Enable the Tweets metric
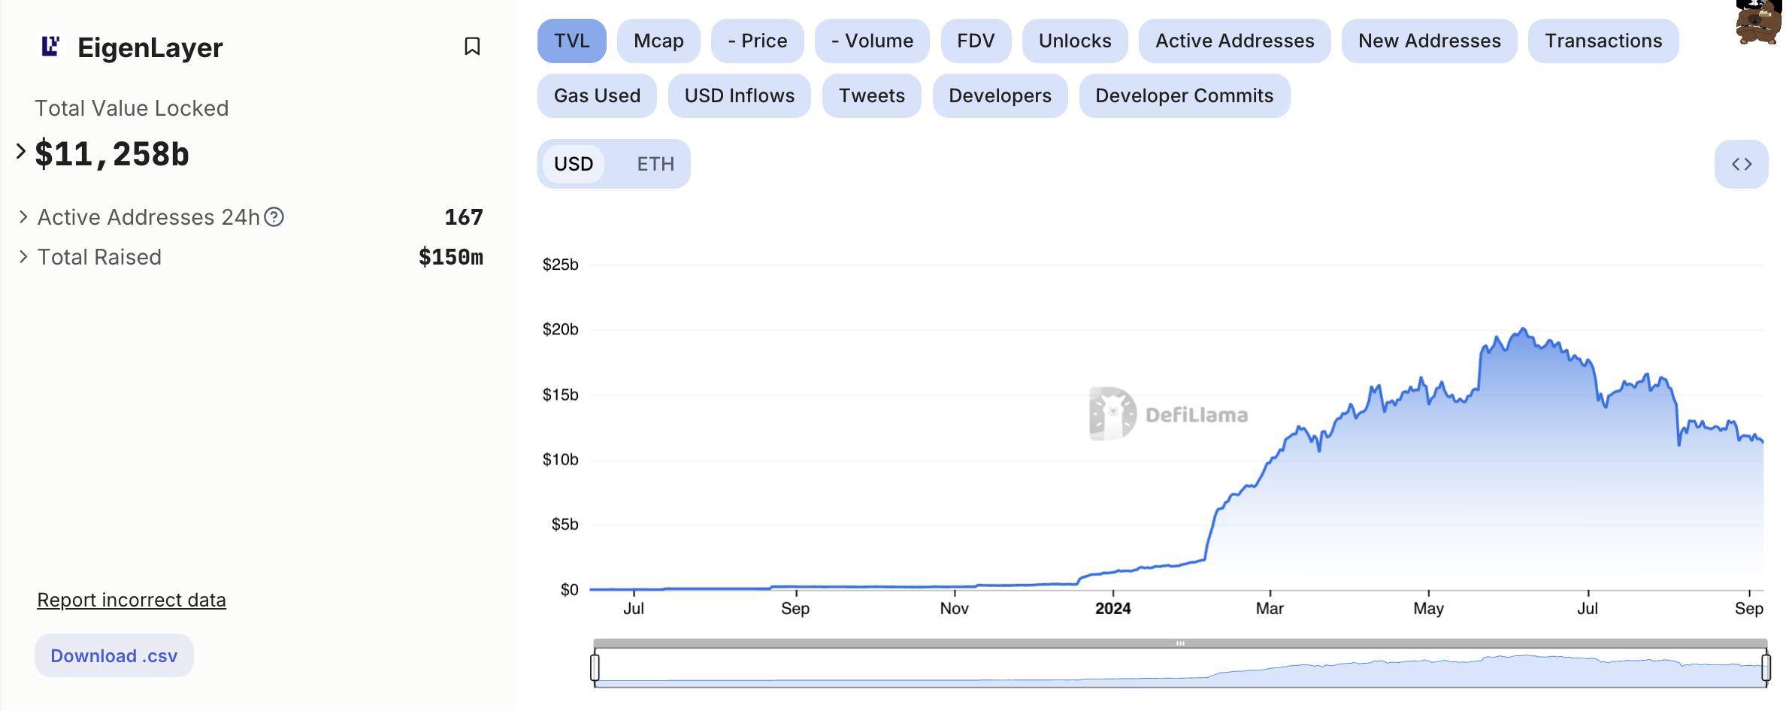Viewport: 1786px width, 711px height. tap(872, 95)
